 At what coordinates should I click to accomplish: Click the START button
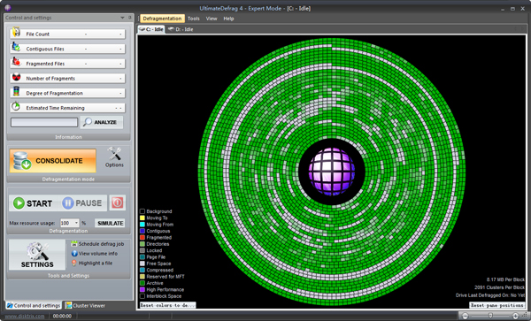[34, 203]
